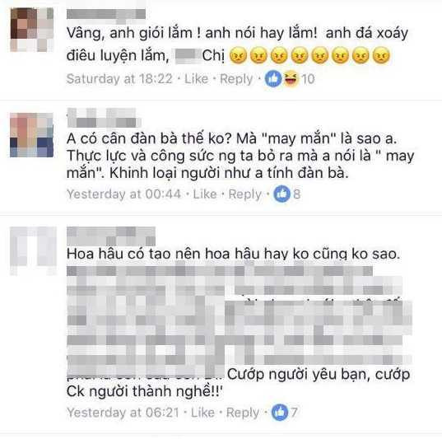Image resolution: width=442 pixels, height=439 pixels.
Task: Click the last angry emoji in top comment
Action: click(381, 55)
